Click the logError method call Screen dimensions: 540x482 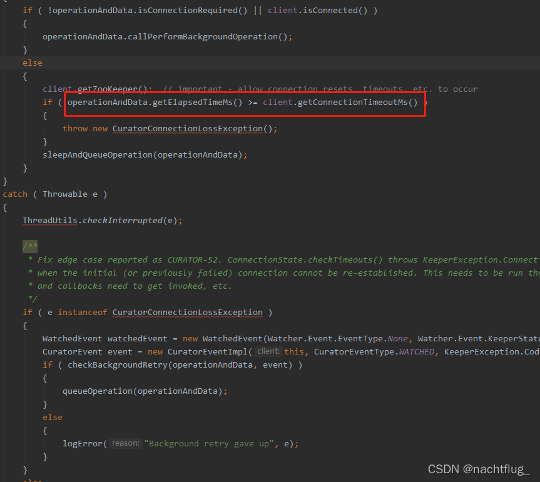pyautogui.click(x=83, y=444)
